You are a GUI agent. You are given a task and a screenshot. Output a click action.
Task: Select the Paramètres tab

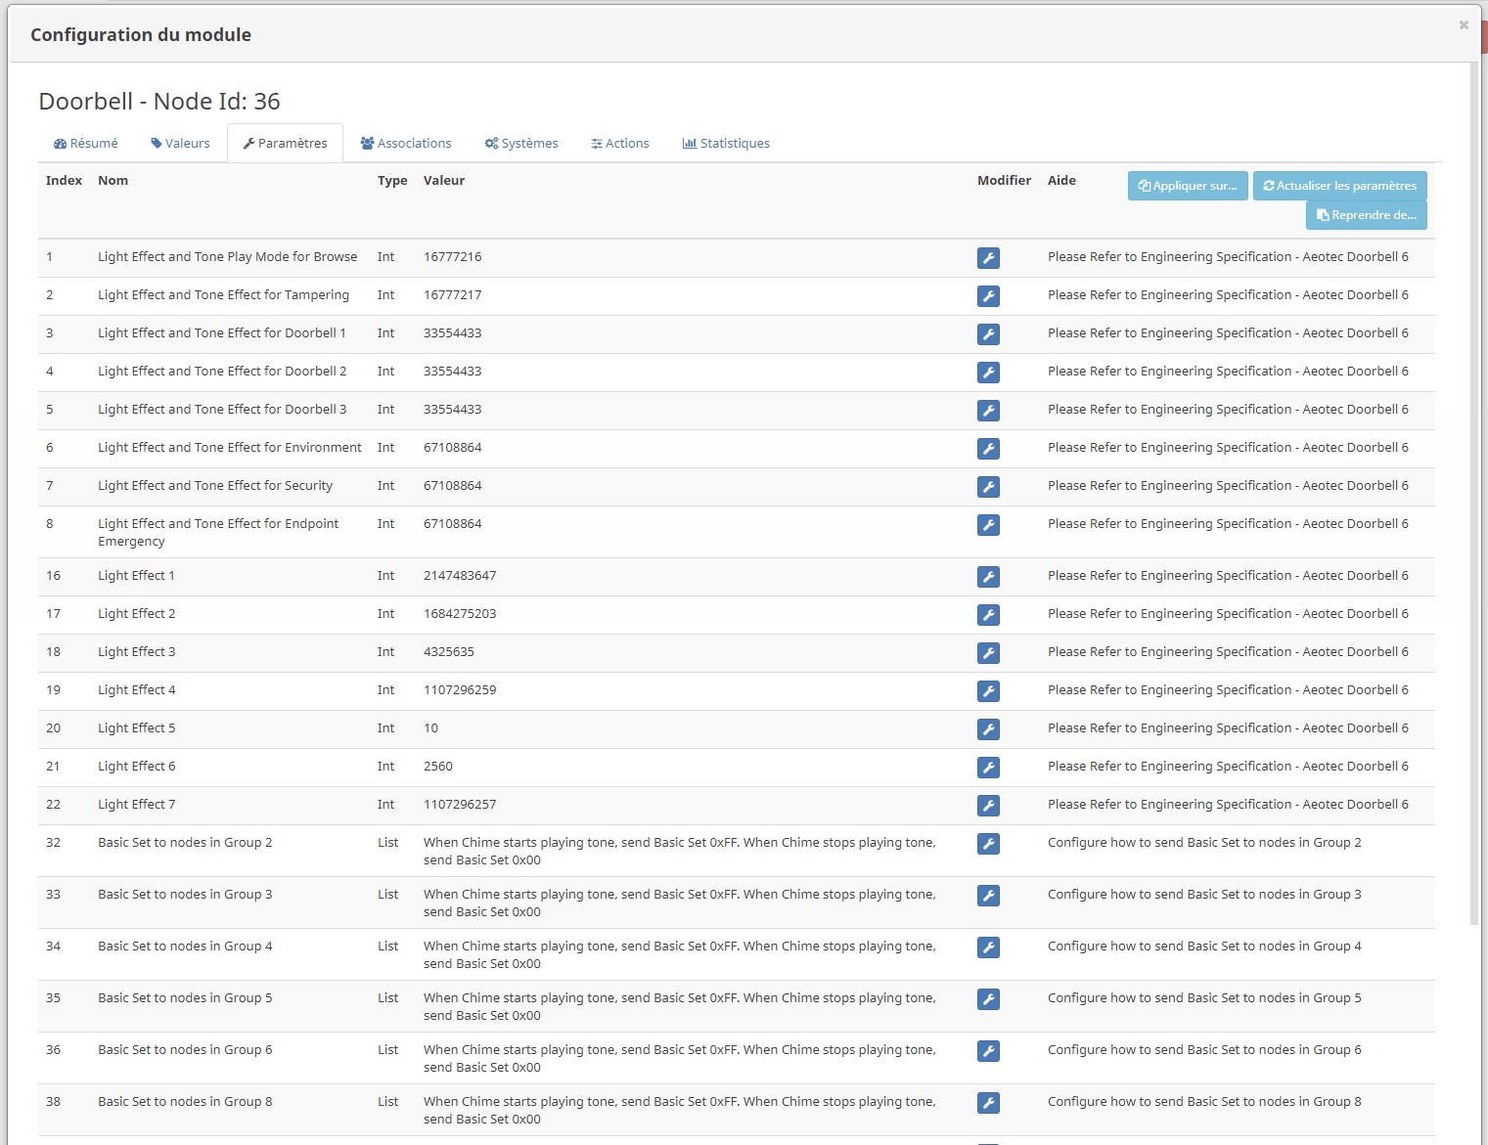[285, 143]
